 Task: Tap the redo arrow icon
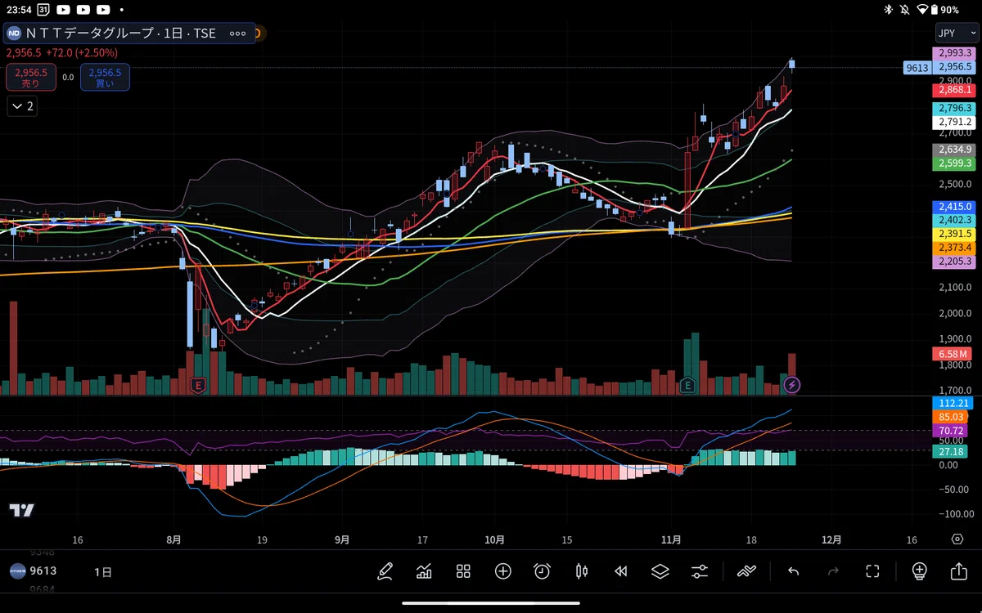[833, 571]
